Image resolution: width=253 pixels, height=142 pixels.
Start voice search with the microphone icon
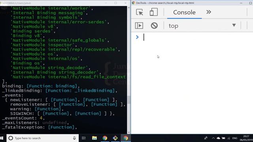point(74,138)
